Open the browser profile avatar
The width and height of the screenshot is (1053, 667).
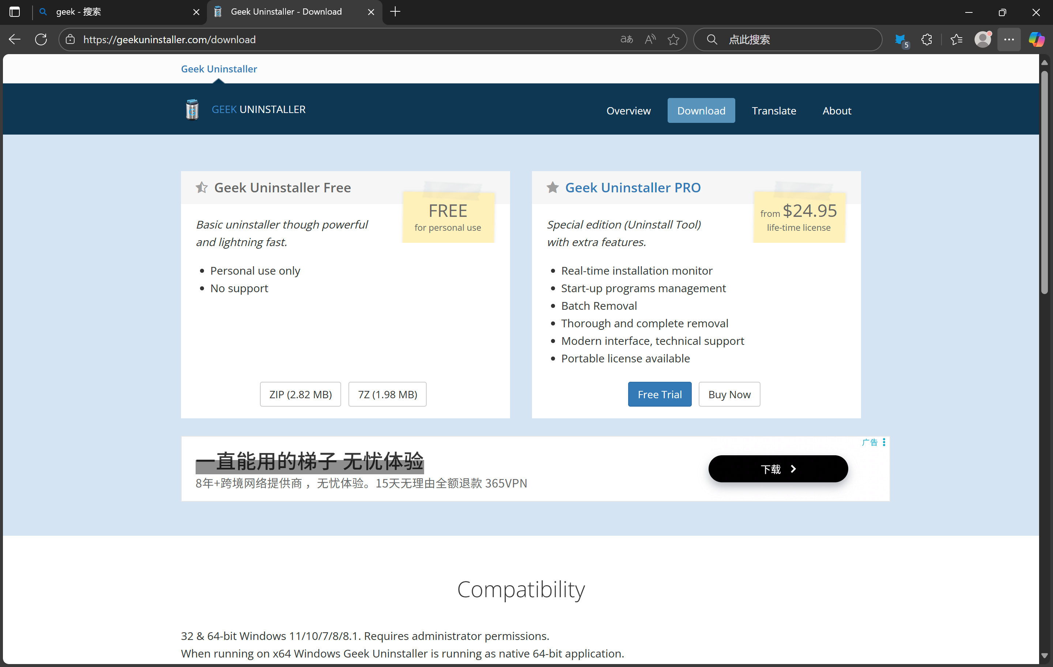point(982,39)
